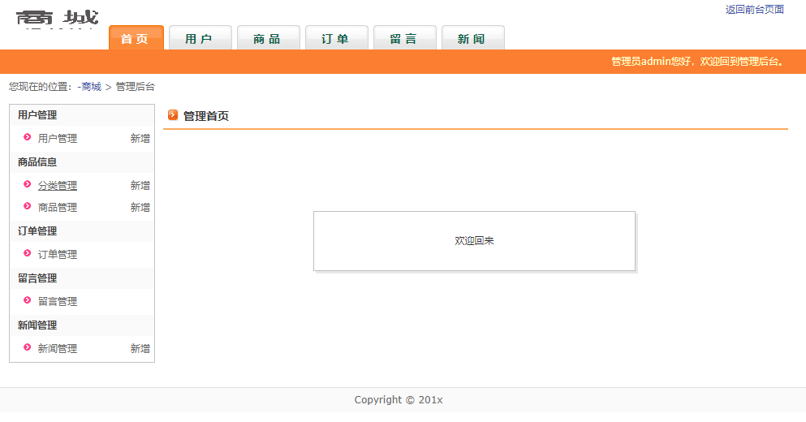Open the 商品管理 sidebar link
Image resolution: width=806 pixels, height=422 pixels.
58,207
